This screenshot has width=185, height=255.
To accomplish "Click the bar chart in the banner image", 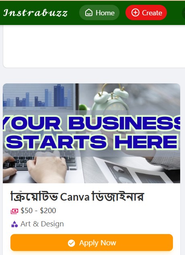I will 38,96.
